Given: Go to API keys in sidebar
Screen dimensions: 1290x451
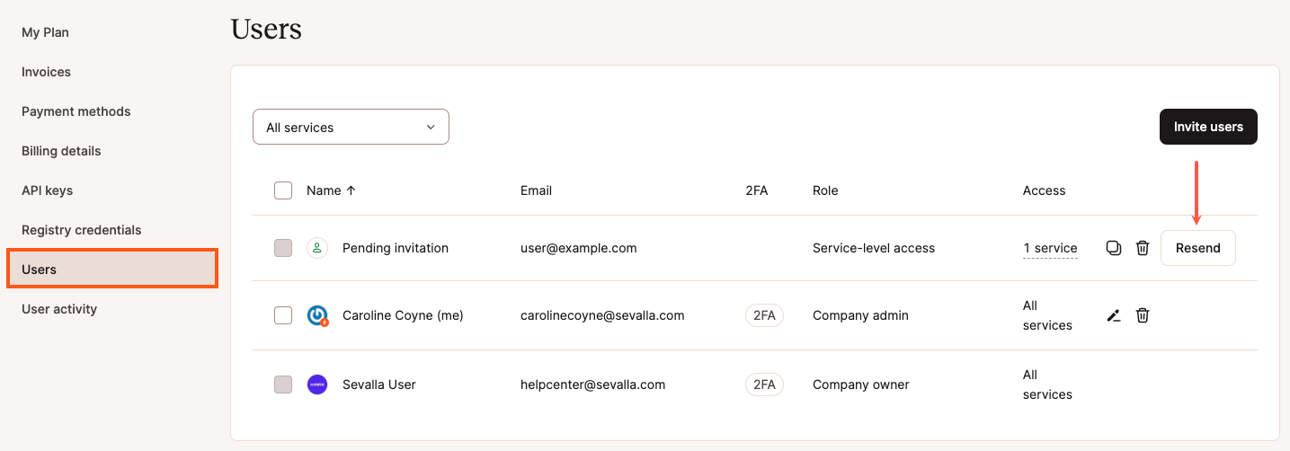Looking at the screenshot, I should point(47,190).
